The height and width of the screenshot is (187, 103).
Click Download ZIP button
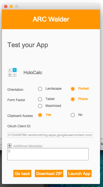(49, 174)
